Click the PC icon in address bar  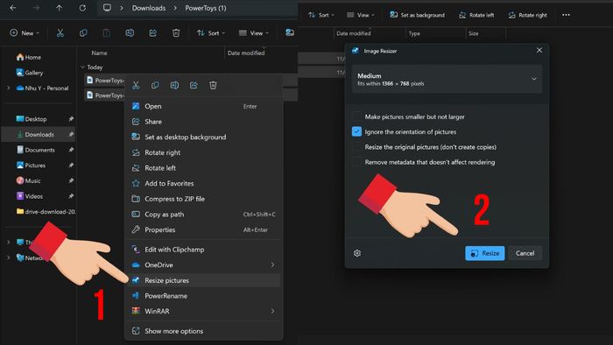coord(107,8)
